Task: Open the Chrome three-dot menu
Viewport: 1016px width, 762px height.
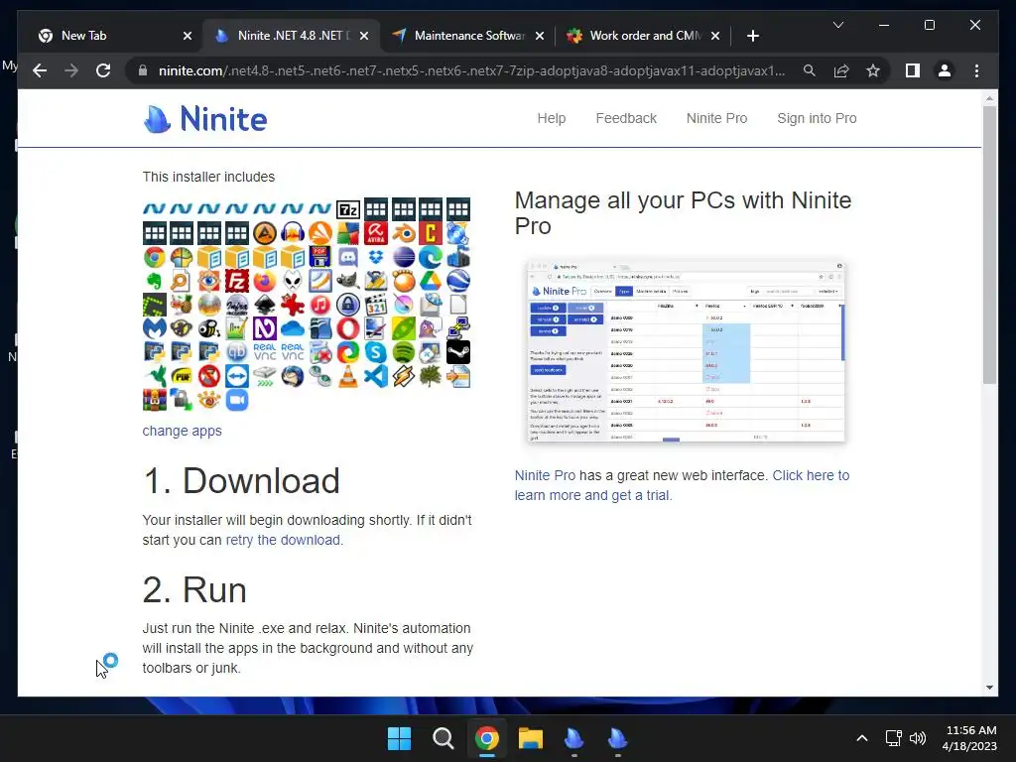Action: tap(976, 70)
